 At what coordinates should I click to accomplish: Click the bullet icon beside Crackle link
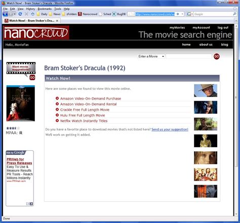(x=57, y=109)
